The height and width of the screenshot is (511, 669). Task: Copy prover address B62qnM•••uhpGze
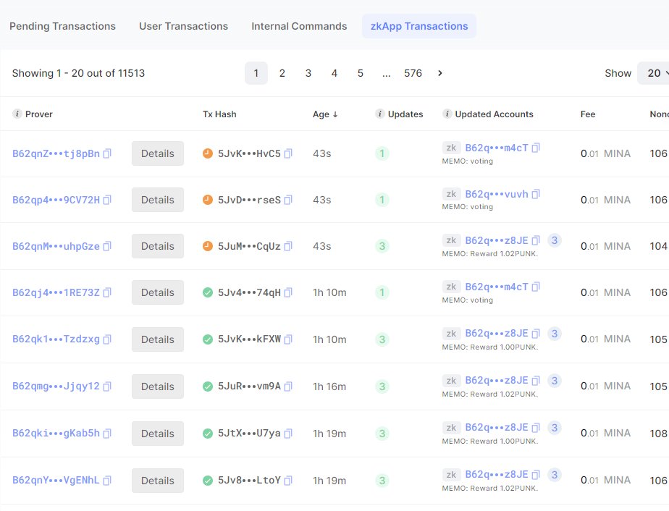107,246
